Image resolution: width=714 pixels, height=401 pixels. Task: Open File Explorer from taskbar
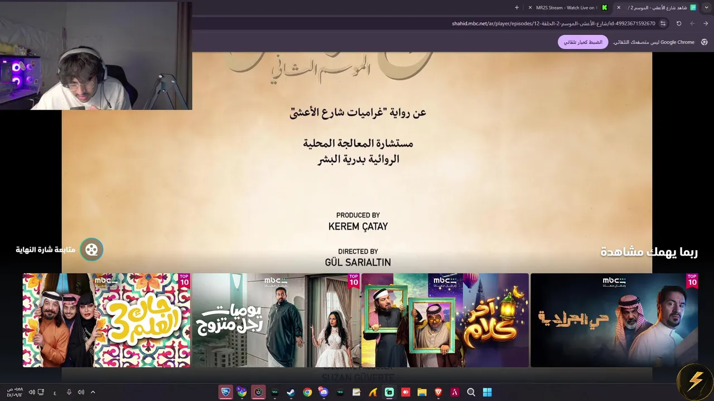click(x=422, y=392)
